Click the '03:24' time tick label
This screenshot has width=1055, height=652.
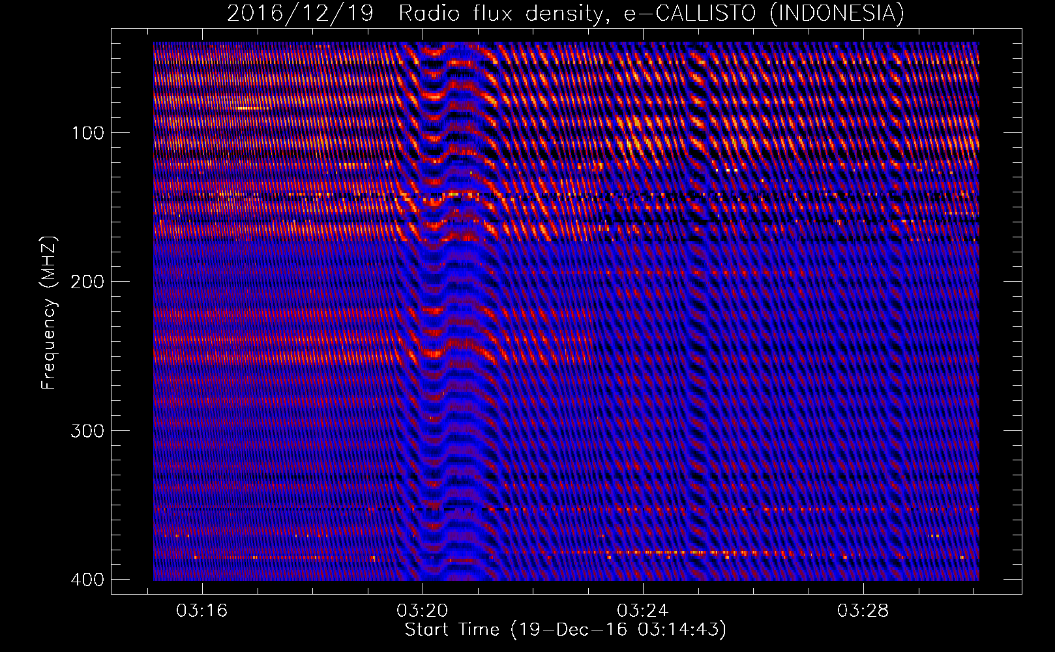click(x=643, y=611)
